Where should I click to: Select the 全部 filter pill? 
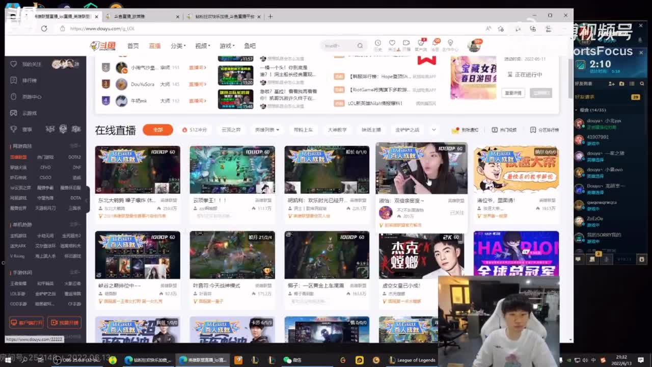pos(158,130)
